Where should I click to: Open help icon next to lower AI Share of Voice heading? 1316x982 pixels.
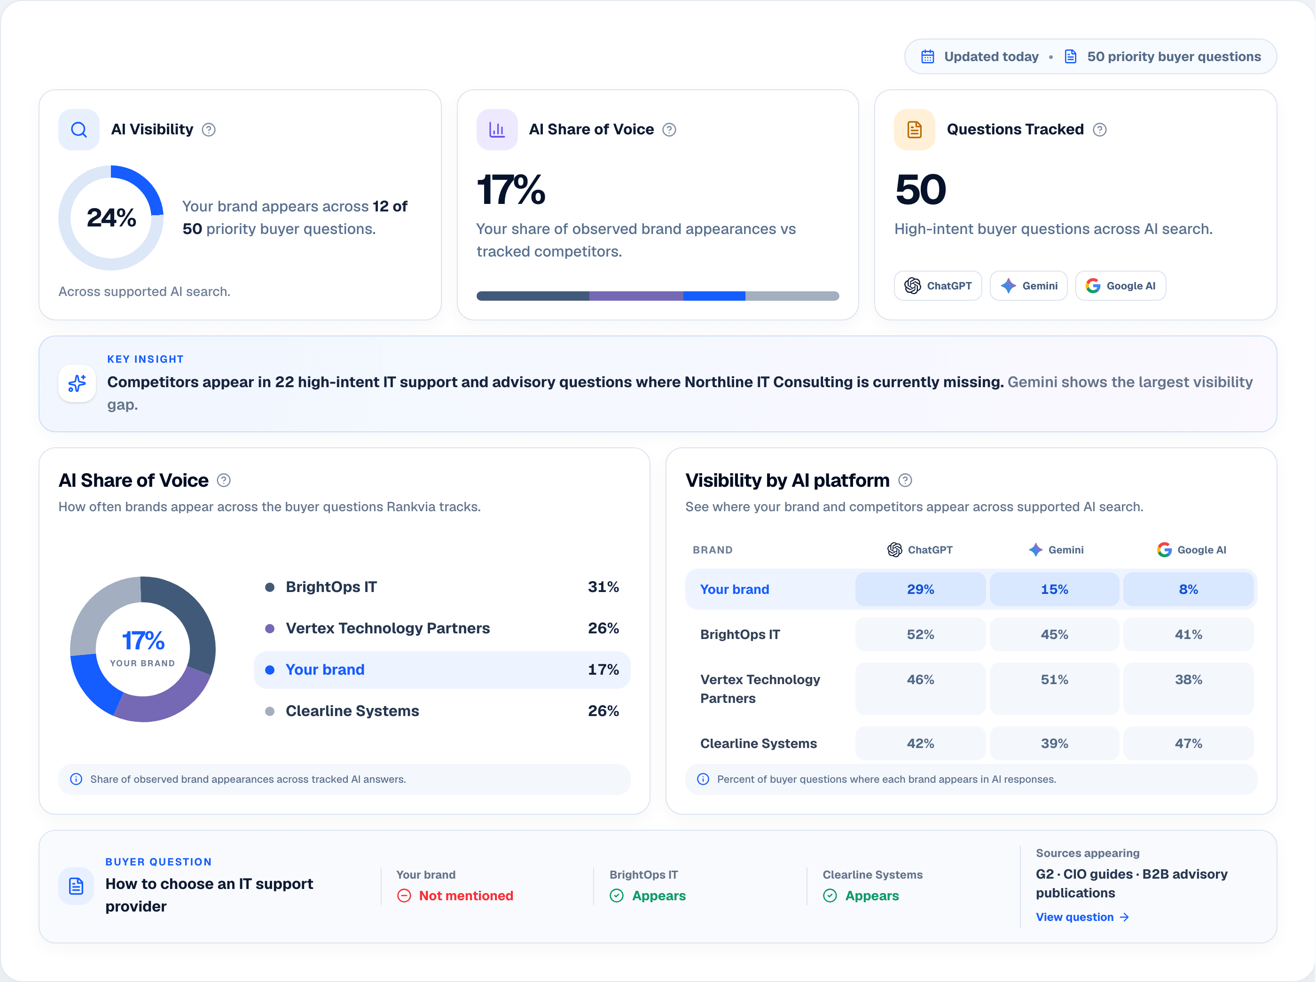[x=224, y=480]
